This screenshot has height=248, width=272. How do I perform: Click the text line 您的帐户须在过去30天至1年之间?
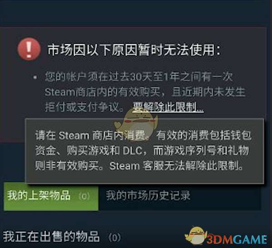point(139,76)
